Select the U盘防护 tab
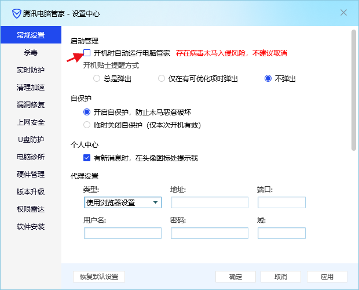Viewport: 359px width, 290px height. 31,140
